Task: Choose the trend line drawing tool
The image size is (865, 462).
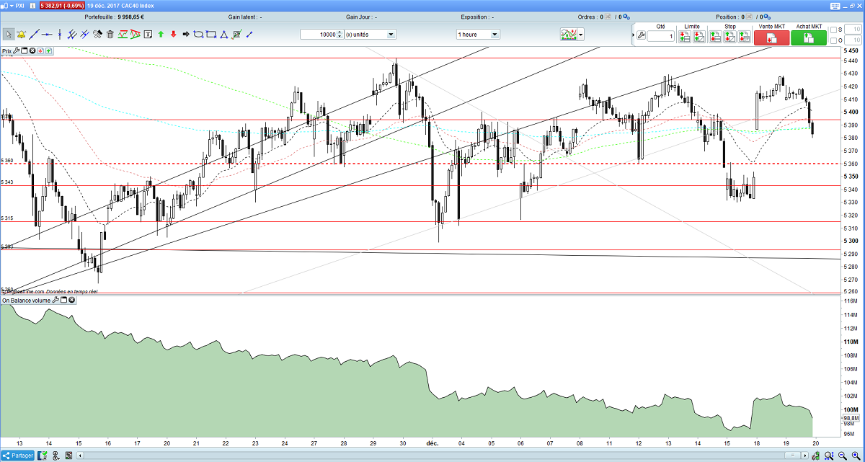Action: tap(34, 34)
